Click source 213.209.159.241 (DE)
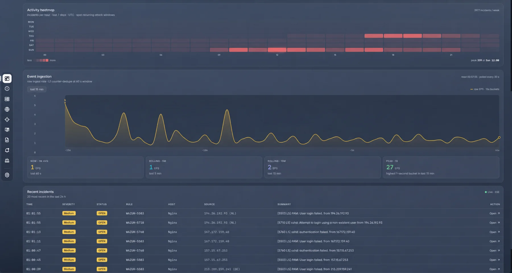This screenshot has width=512, height=273. pos(222,269)
